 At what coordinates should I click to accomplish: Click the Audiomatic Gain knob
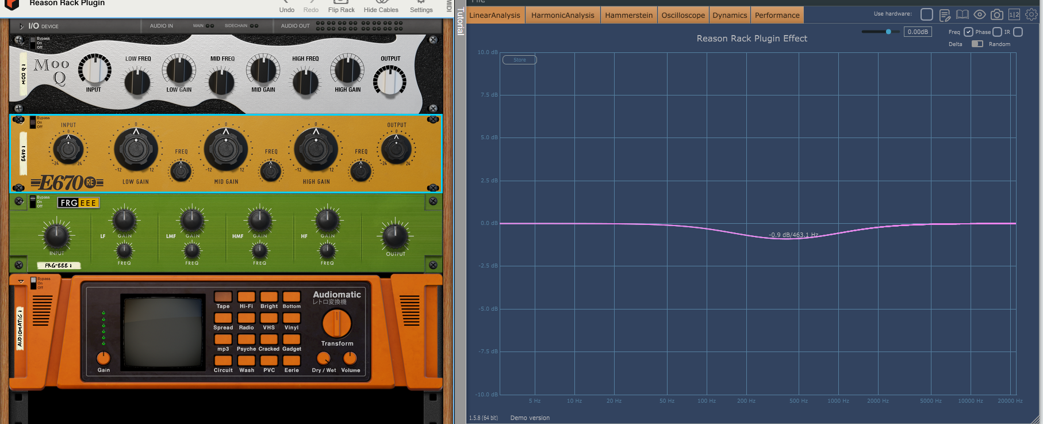coord(103,358)
